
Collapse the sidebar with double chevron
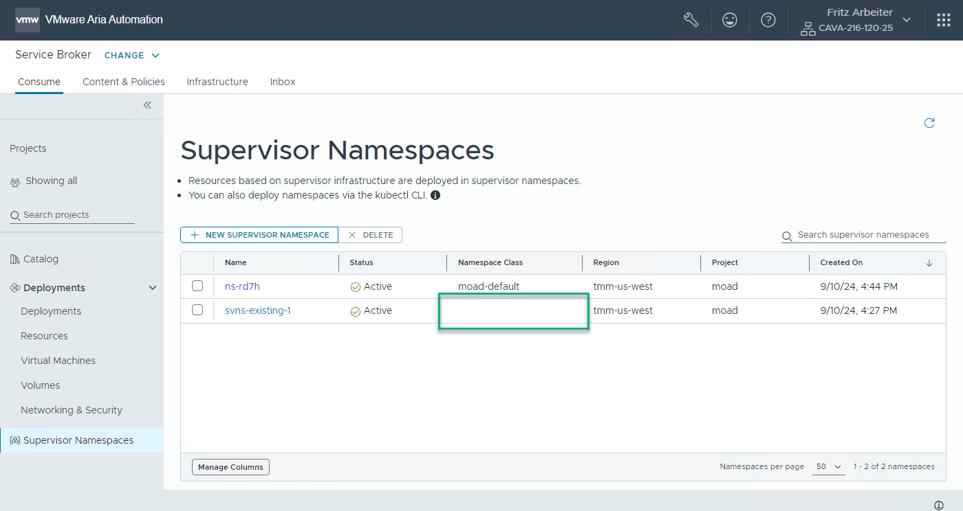(147, 105)
